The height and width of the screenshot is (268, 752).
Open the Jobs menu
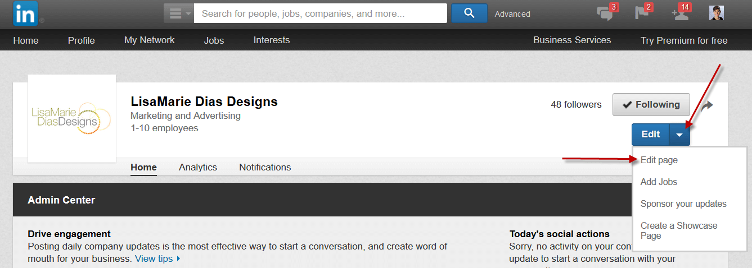214,40
